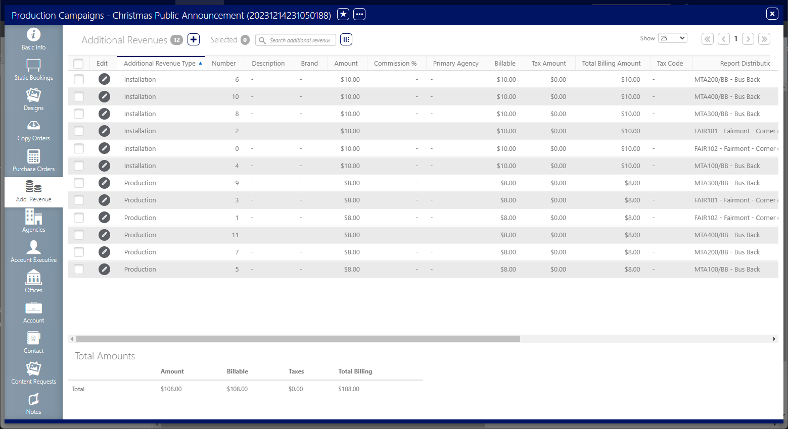788x429 pixels.
Task: Open column chooser icon
Action: (x=346, y=39)
